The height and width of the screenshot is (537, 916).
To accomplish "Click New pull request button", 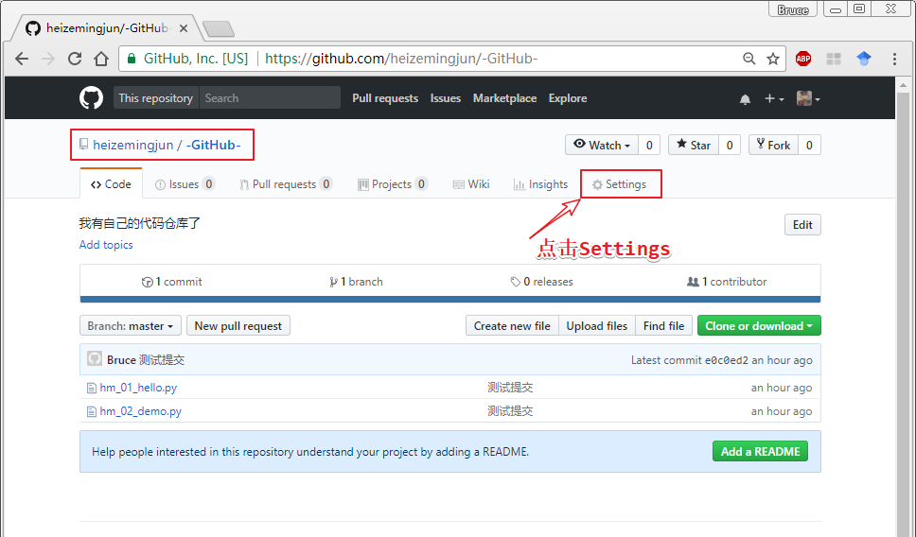I will (x=238, y=326).
